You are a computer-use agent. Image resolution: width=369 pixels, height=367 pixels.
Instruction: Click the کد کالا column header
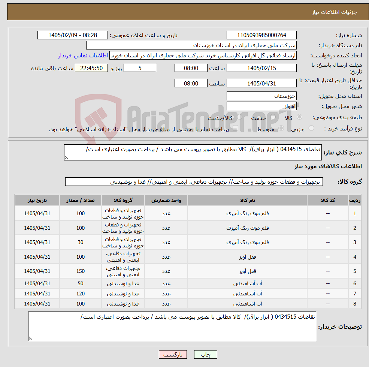(x=328, y=201)
